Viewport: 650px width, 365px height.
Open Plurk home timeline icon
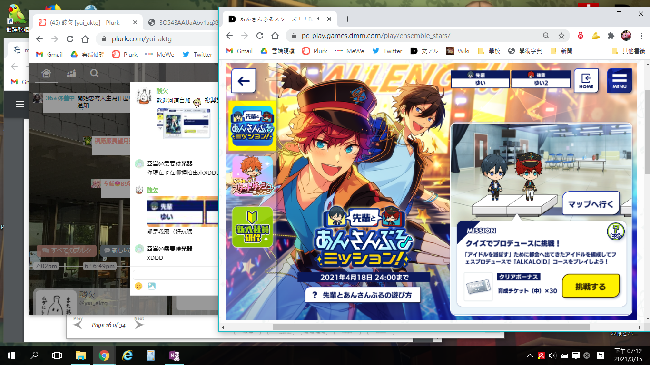[46, 73]
